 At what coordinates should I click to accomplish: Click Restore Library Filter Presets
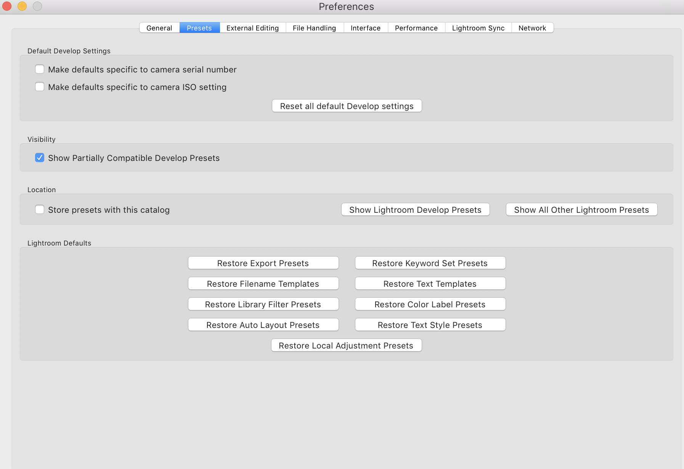(263, 304)
